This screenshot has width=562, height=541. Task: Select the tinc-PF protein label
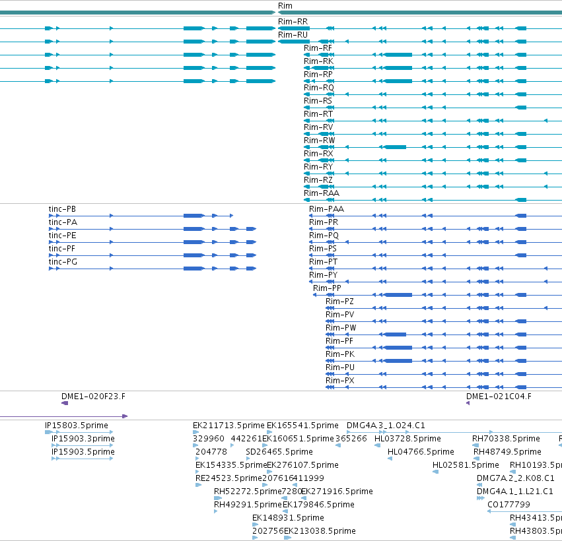(x=62, y=249)
